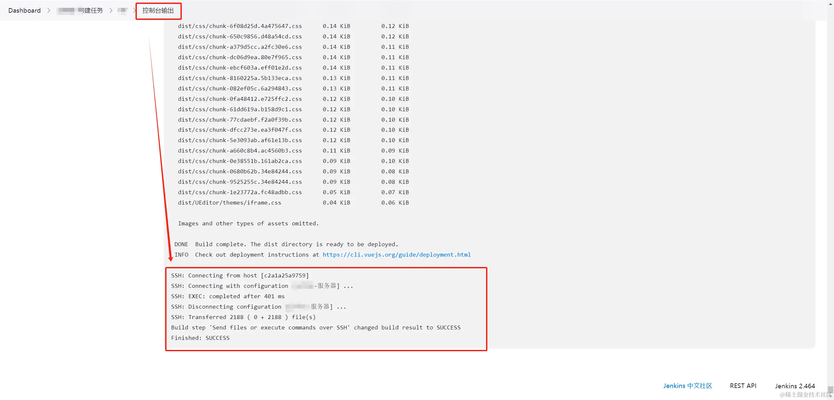Open the 控制台输出 breadcrumb item
The width and height of the screenshot is (834, 400).
click(x=158, y=10)
